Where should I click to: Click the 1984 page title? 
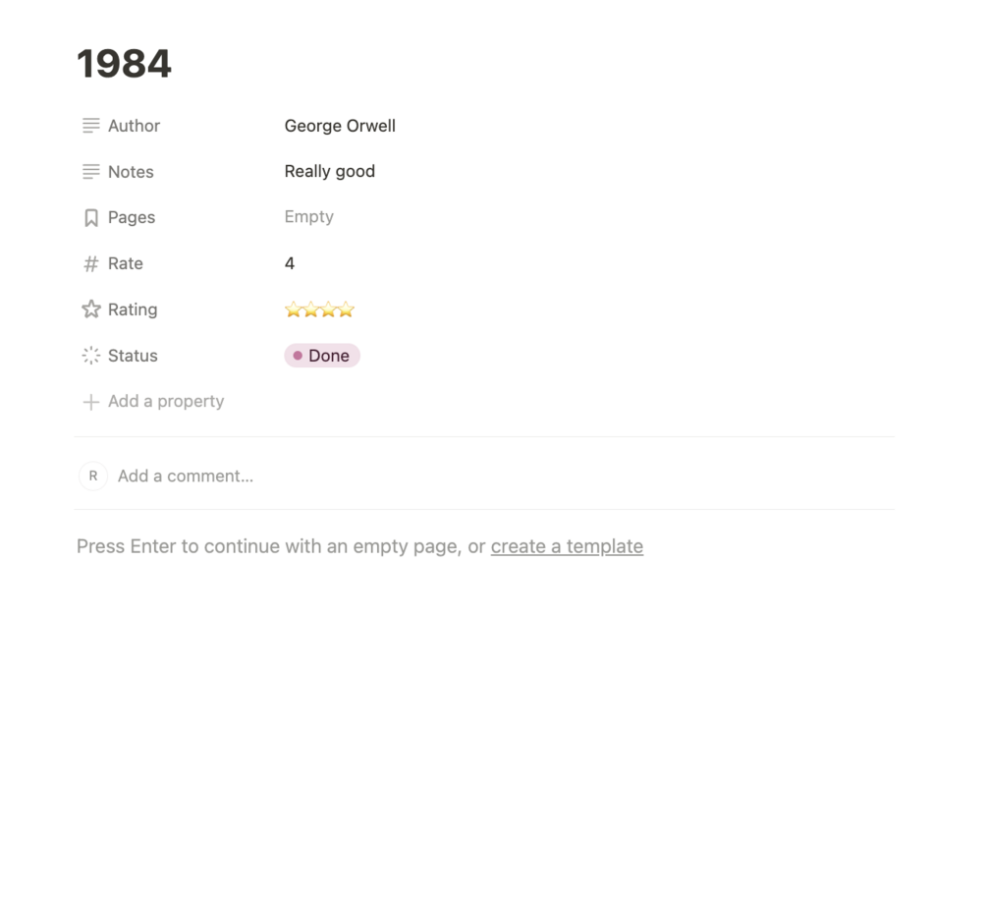click(x=125, y=64)
